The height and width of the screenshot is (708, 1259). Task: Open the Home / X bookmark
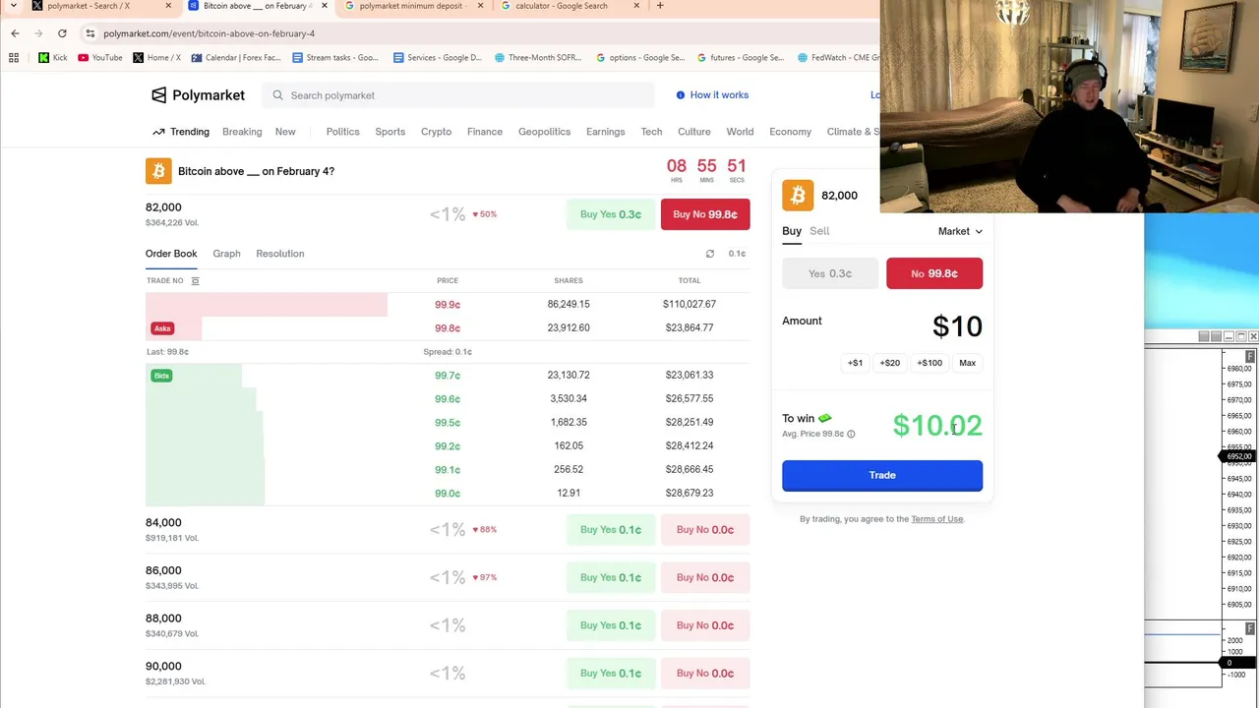coord(157,58)
